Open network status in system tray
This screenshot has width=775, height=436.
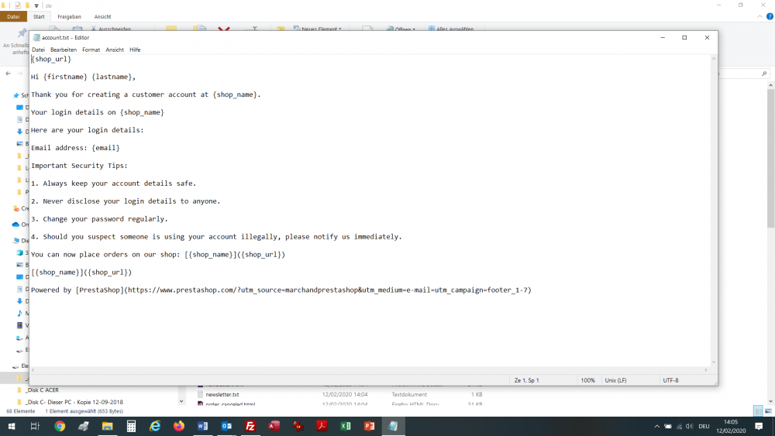[x=679, y=426]
